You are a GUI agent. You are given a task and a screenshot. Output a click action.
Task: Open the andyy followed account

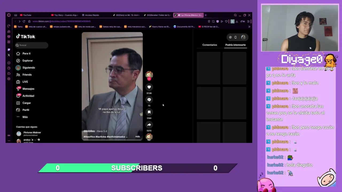pyautogui.click(x=28, y=141)
